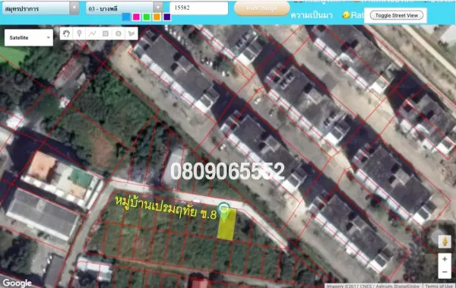
Task: Expand the 03 - บางพลี district dropdown
Action: [125, 8]
